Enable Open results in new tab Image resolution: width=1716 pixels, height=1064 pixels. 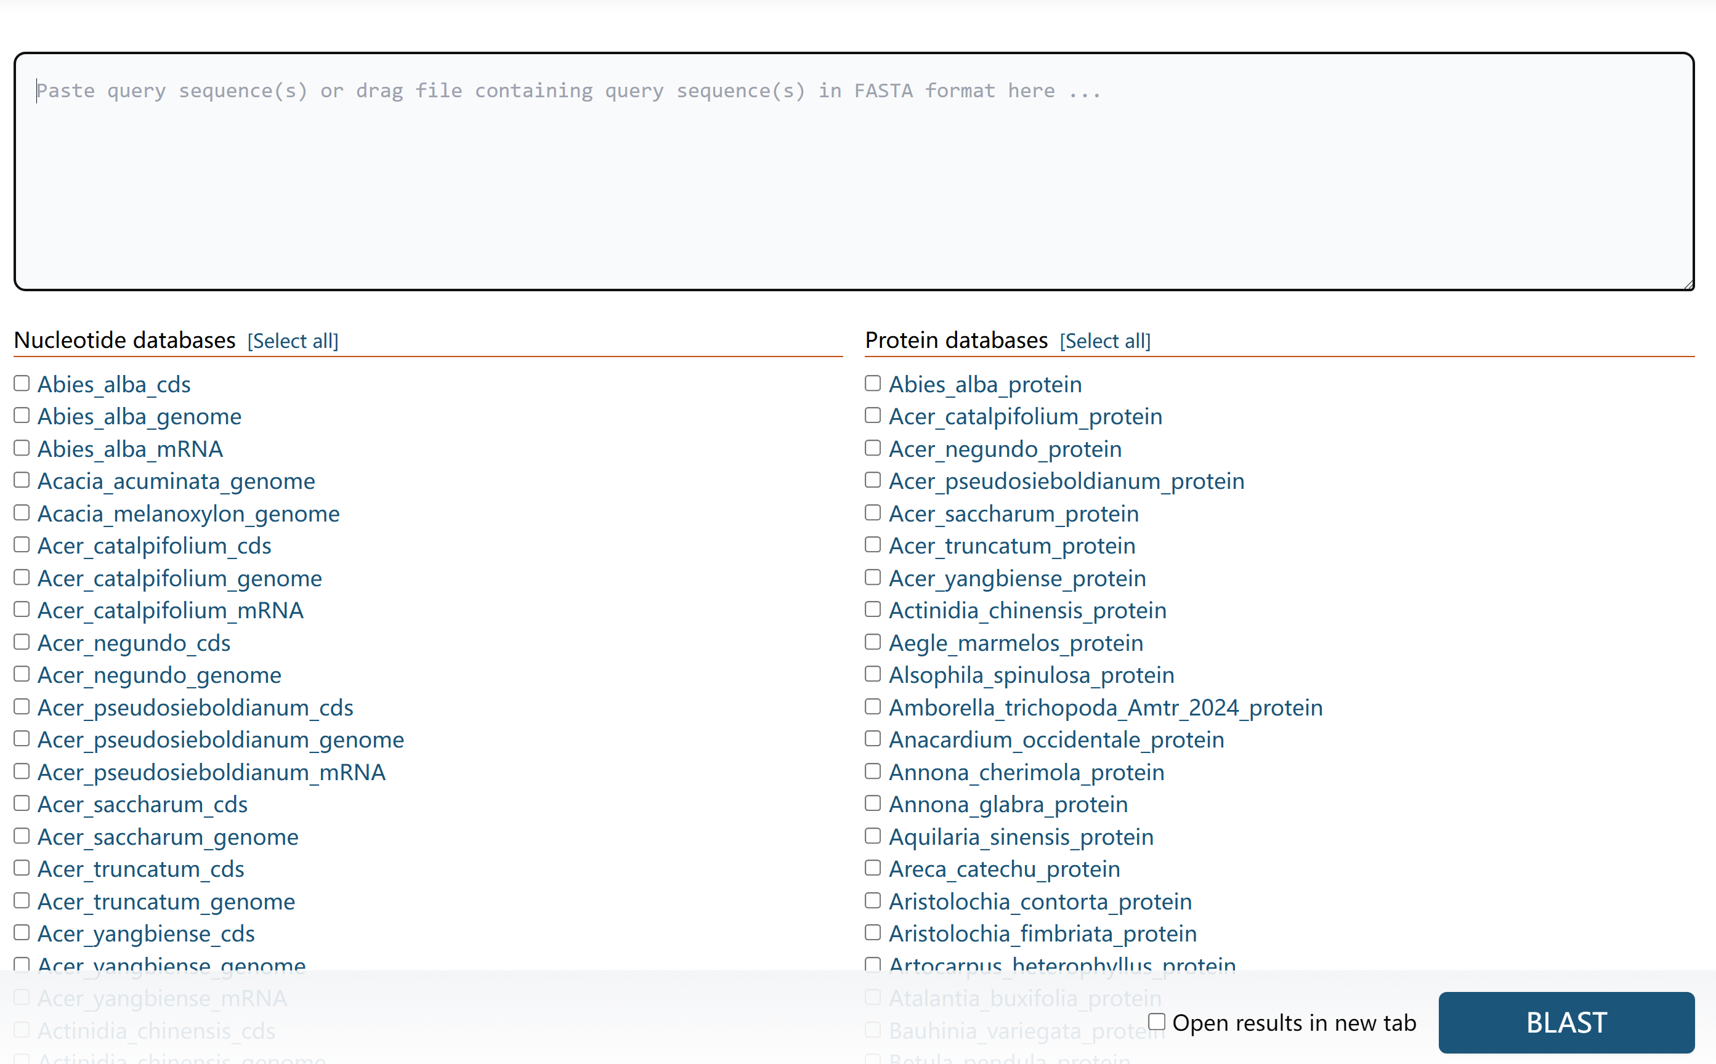coord(1157,1021)
